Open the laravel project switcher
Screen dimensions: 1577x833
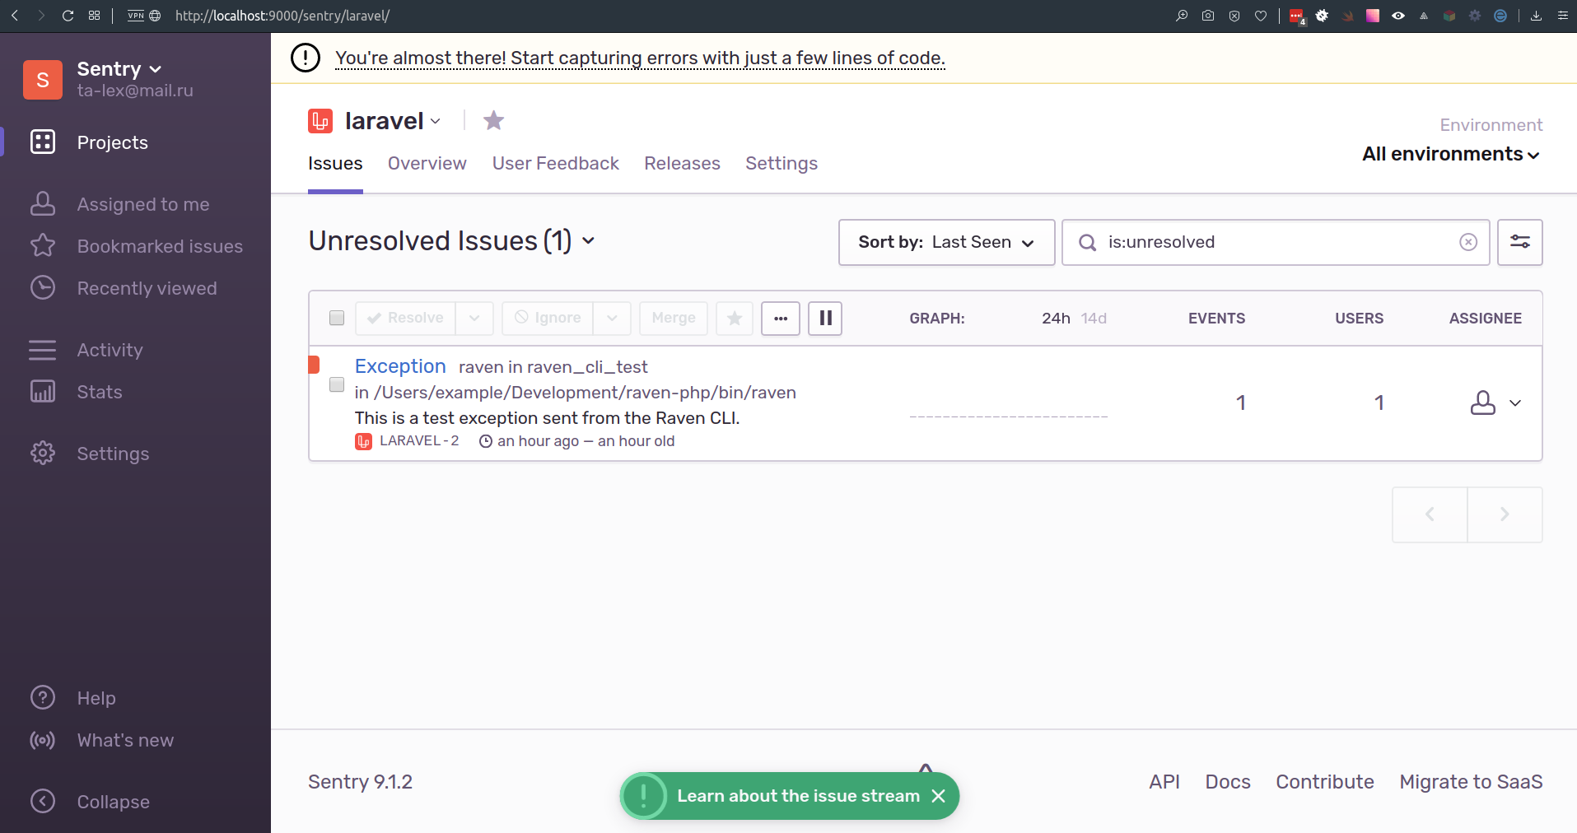click(x=393, y=121)
